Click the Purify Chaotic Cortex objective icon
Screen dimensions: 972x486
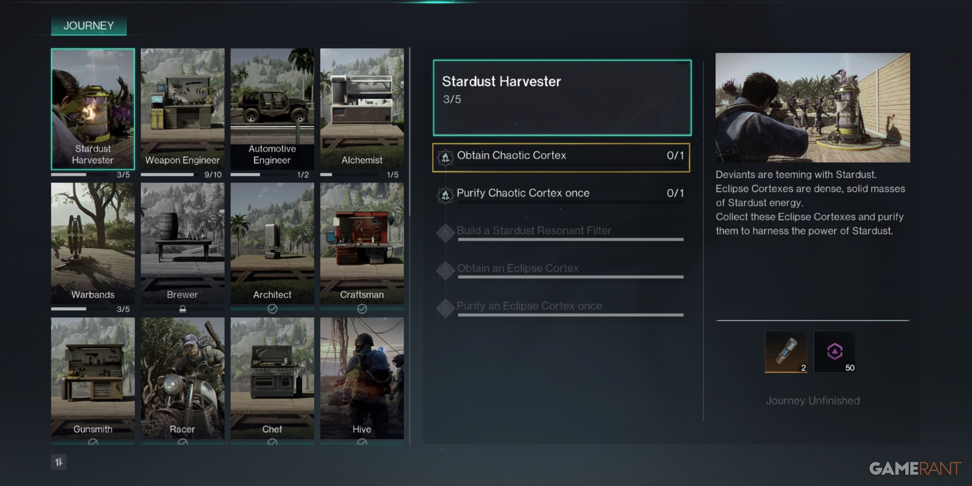pyautogui.click(x=444, y=193)
